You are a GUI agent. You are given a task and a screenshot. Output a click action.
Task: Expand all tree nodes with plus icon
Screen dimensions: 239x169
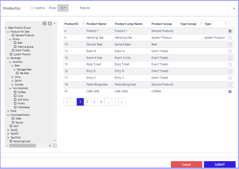(x=45, y=23)
